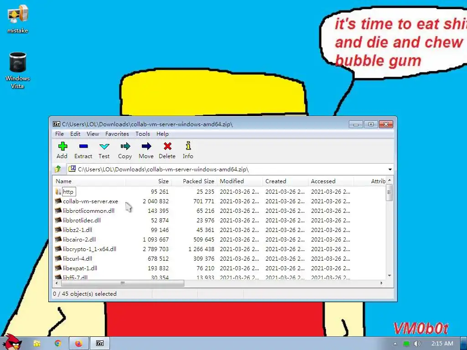Click the Angry Birds start button

click(12, 342)
